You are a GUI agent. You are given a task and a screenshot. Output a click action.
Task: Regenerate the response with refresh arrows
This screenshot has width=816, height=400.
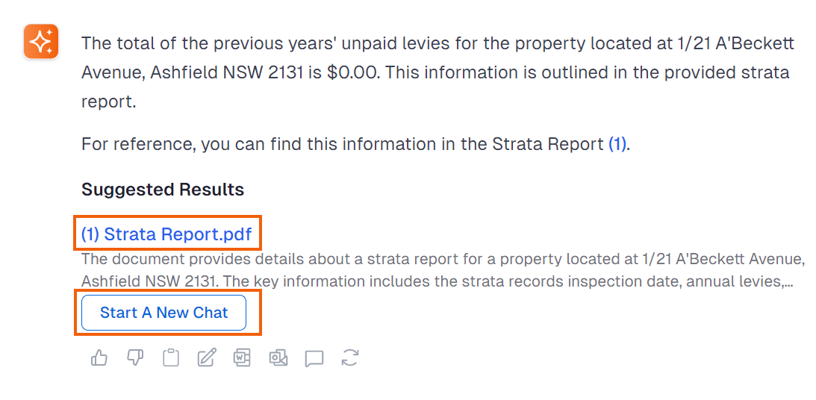point(349,358)
